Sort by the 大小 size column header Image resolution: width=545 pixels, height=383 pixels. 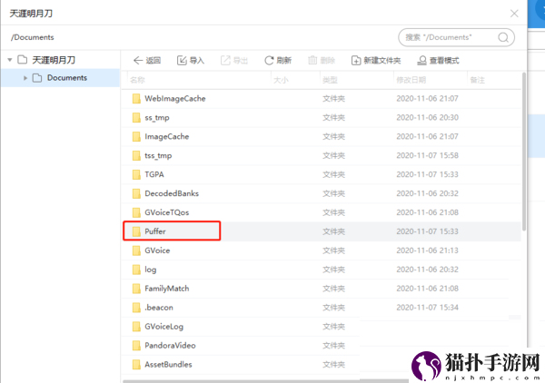click(281, 80)
